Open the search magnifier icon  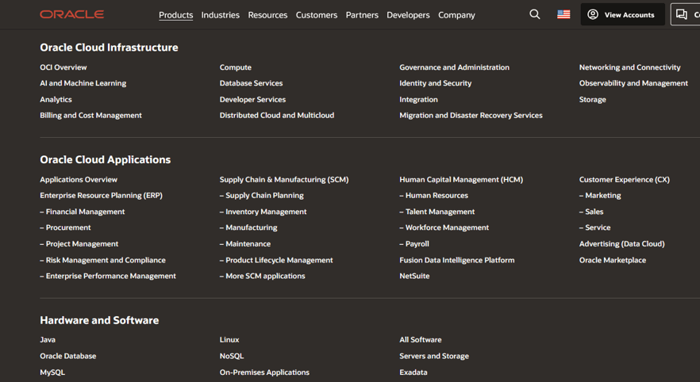pos(534,14)
